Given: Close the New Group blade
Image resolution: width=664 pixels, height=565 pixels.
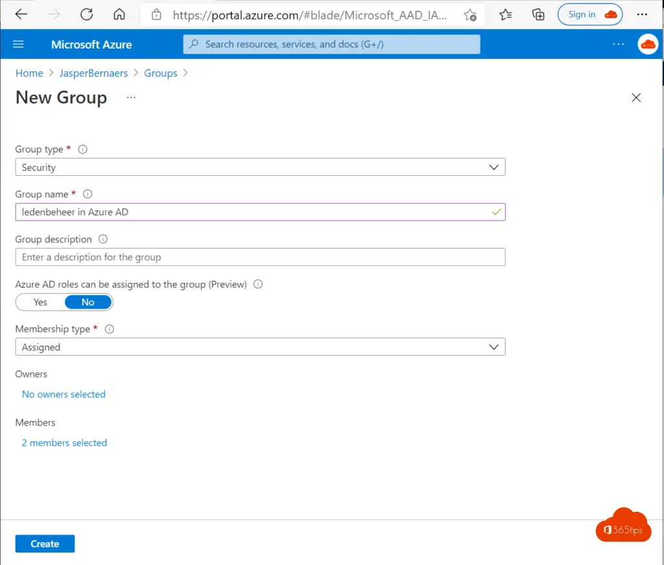Looking at the screenshot, I should pos(636,97).
